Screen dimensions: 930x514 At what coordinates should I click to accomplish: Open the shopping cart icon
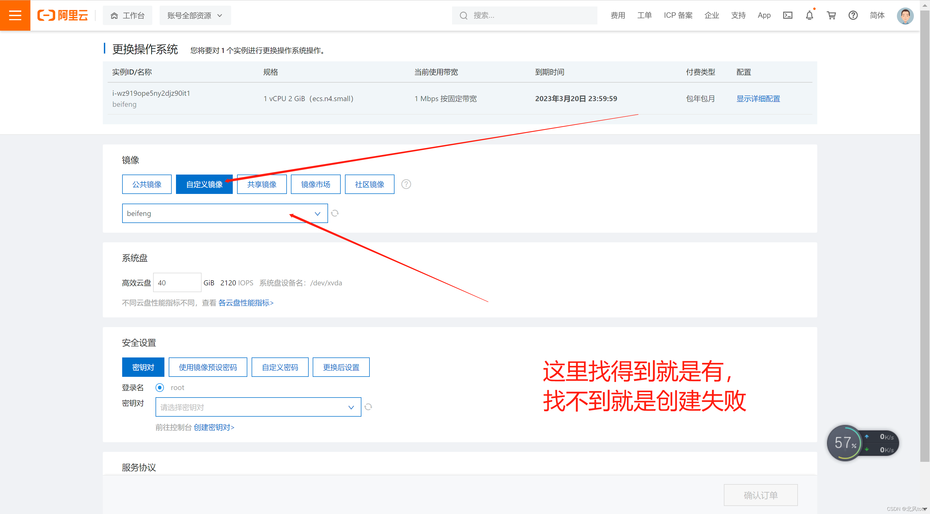(x=831, y=15)
